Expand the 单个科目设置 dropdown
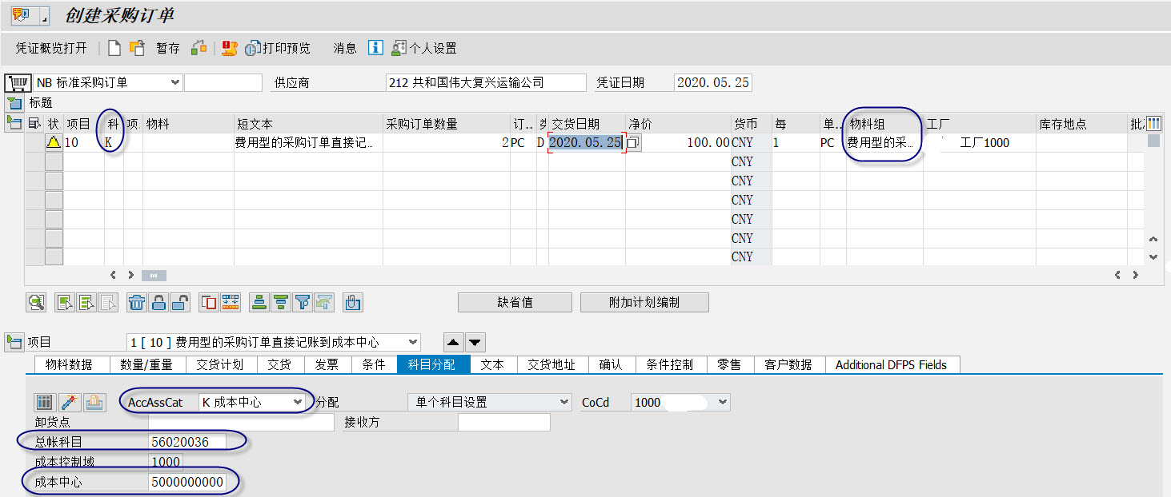Viewport: 1171px width, 497px height. (x=563, y=402)
